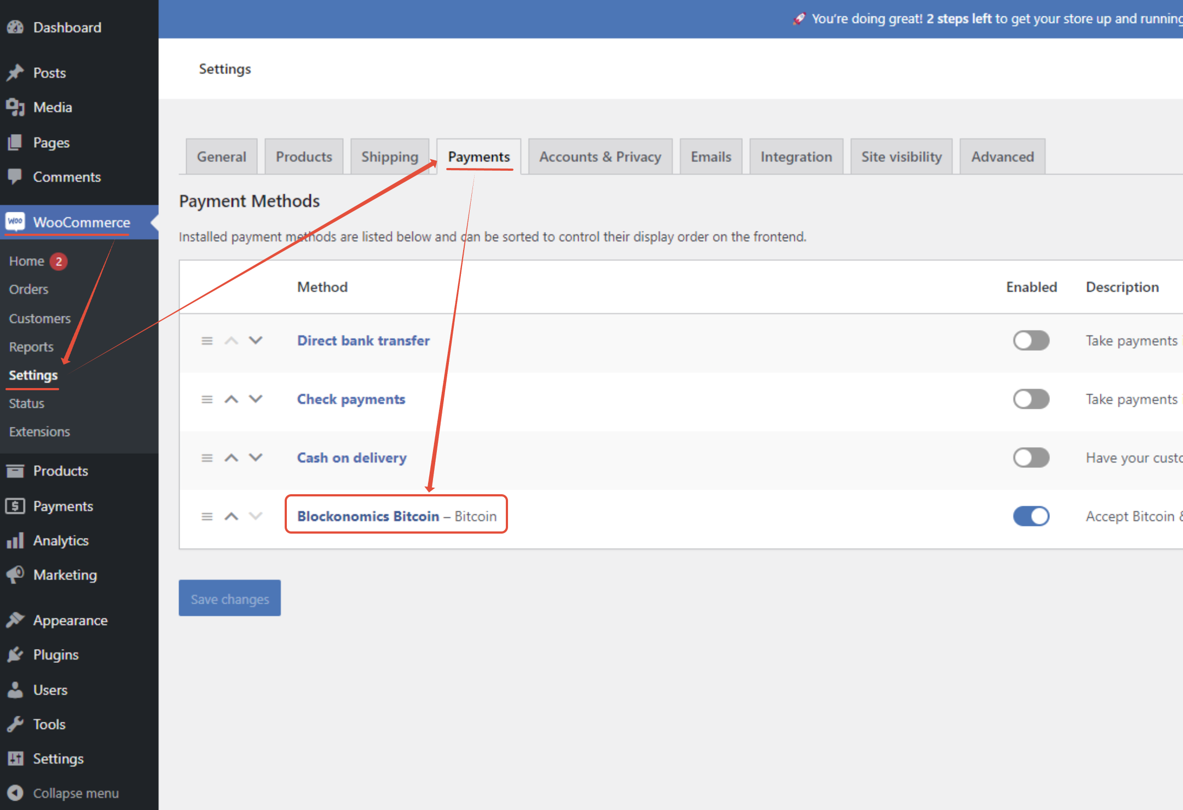
Task: Click the Tools wrench icon
Action: [15, 724]
